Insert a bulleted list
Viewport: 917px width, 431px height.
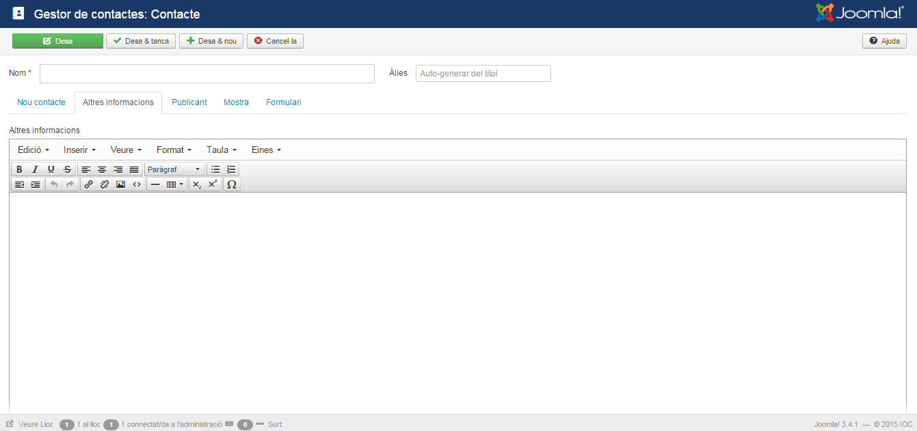point(215,169)
